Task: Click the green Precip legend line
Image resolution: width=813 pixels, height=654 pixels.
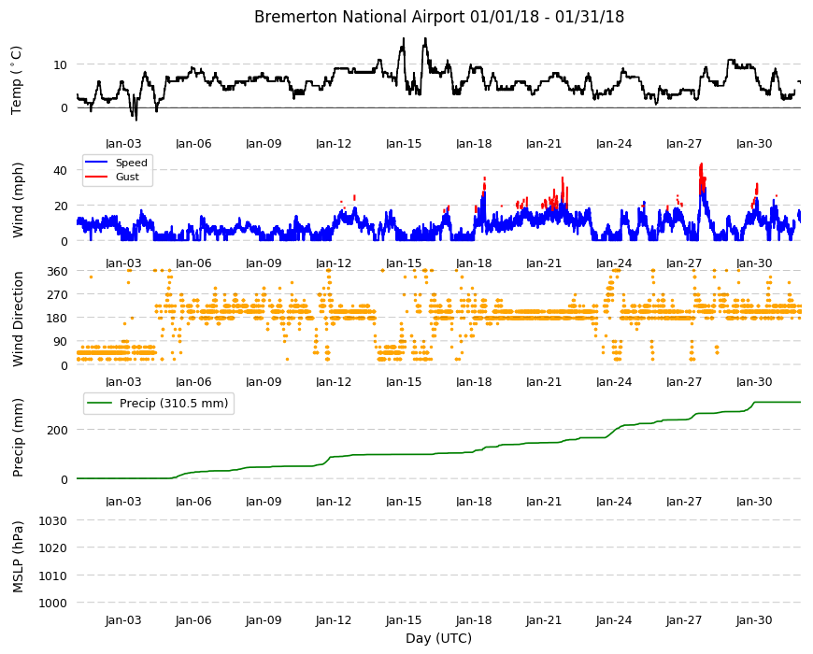Action: pyautogui.click(x=100, y=404)
